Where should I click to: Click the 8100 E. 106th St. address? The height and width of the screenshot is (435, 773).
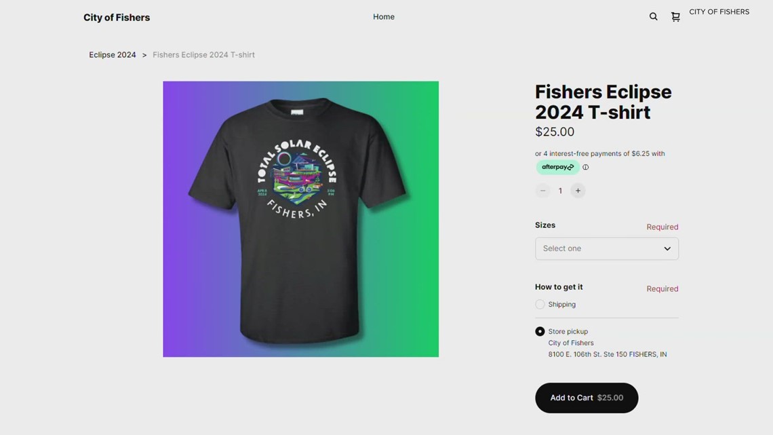607,354
